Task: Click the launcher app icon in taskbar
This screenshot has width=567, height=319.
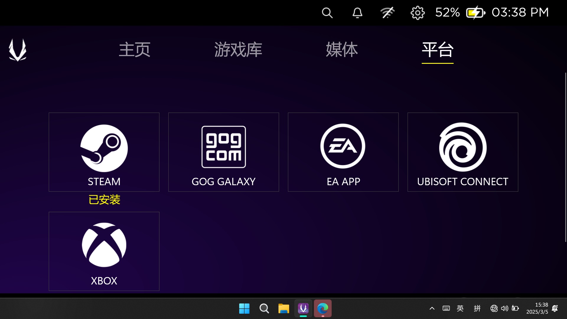Action: [x=303, y=309]
